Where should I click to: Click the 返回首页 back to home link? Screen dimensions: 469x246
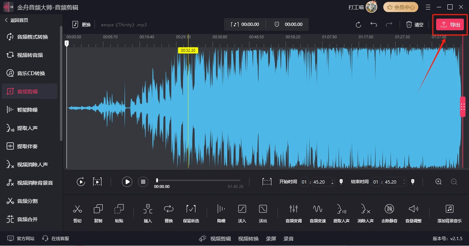[x=17, y=20]
